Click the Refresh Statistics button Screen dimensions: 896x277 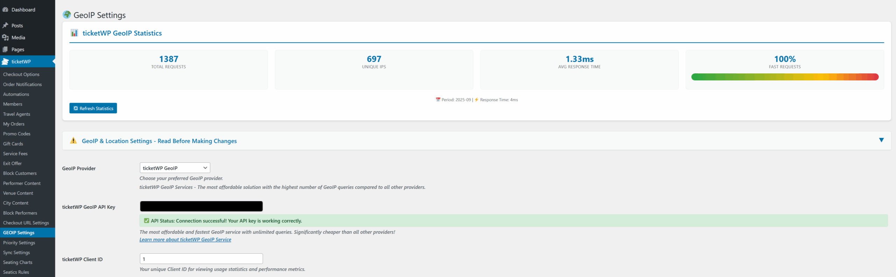93,108
